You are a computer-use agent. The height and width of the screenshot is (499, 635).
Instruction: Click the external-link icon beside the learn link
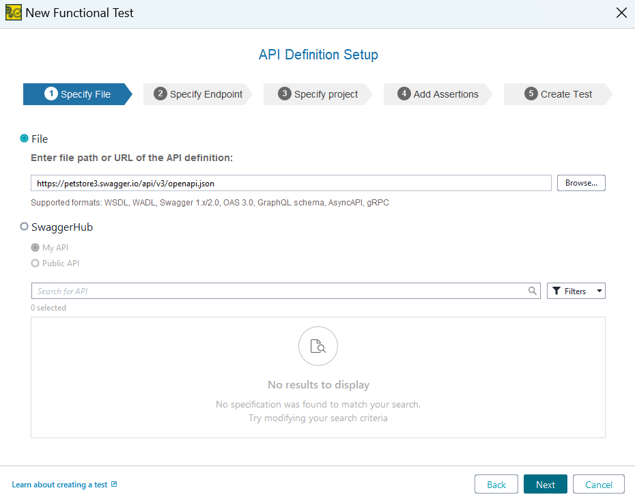113,485
